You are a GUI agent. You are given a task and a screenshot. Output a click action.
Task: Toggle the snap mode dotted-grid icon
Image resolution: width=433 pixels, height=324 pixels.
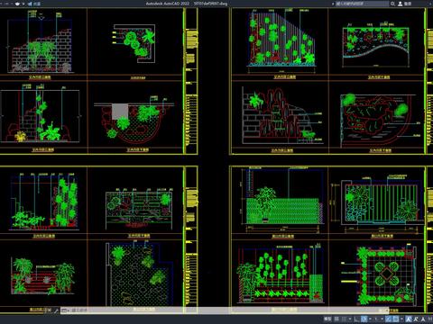click(344, 319)
